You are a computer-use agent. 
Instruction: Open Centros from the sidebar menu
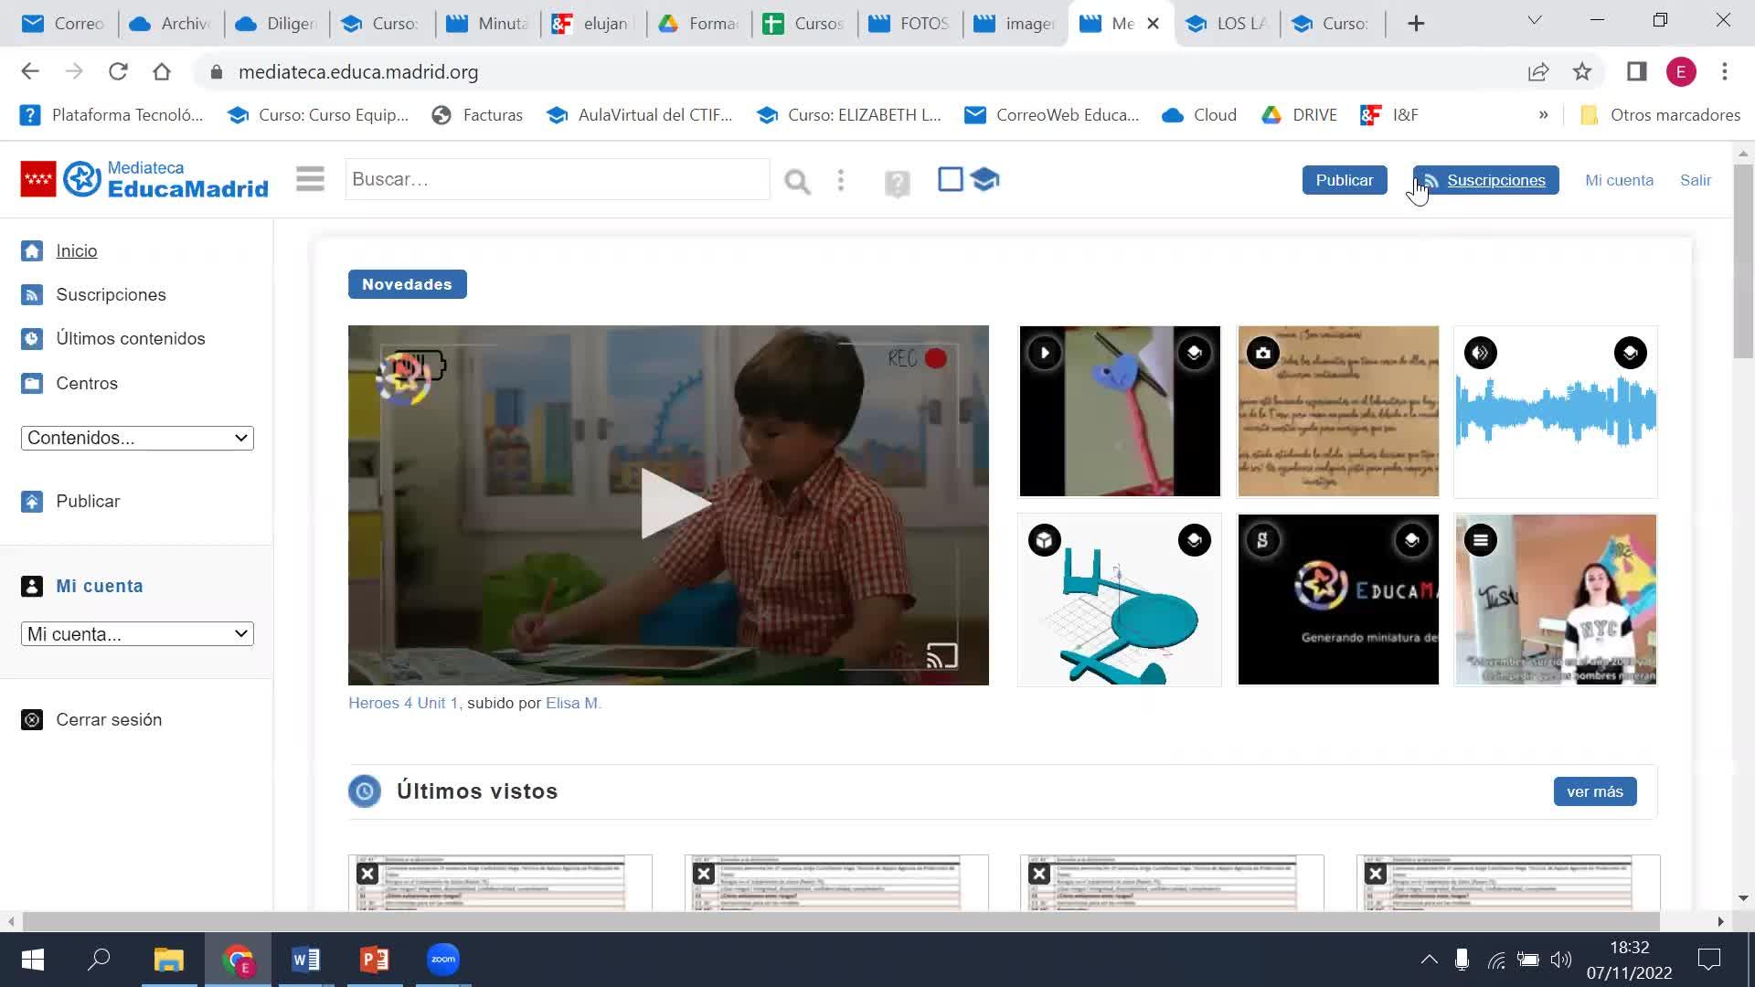click(x=86, y=384)
